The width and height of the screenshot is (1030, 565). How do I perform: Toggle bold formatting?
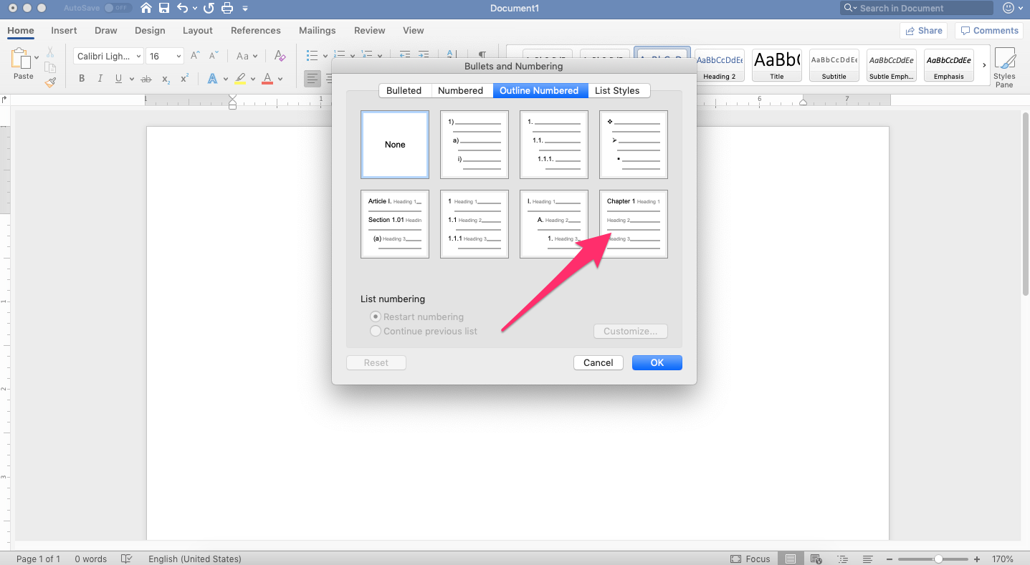click(x=82, y=79)
